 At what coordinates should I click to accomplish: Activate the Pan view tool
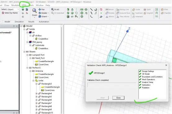[x=42, y=9]
